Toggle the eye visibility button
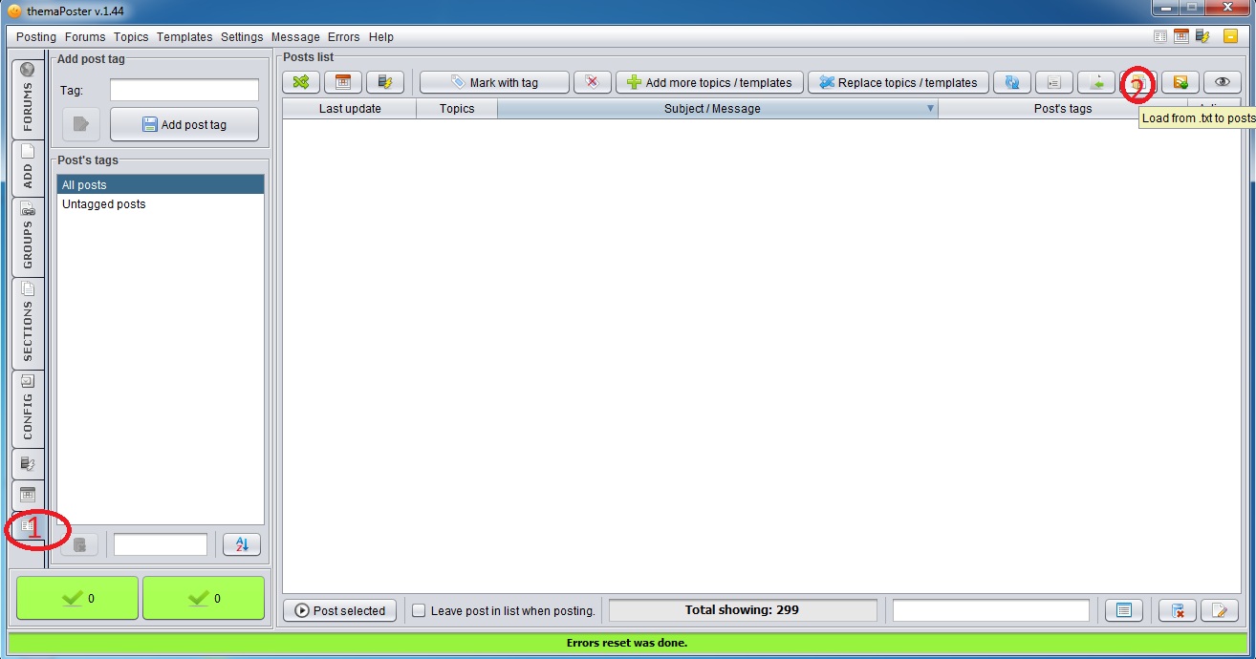The width and height of the screenshot is (1256, 659). 1222,82
